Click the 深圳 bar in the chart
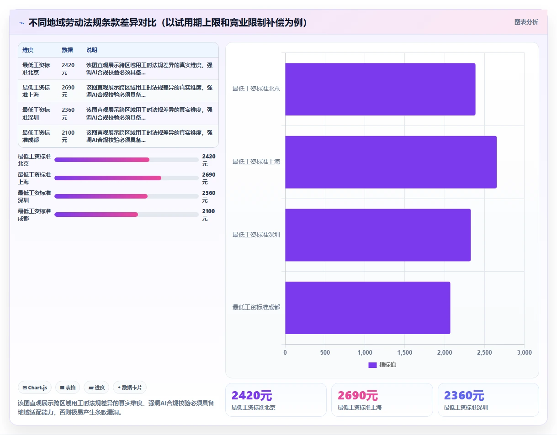This screenshot has width=557, height=435. click(x=378, y=235)
